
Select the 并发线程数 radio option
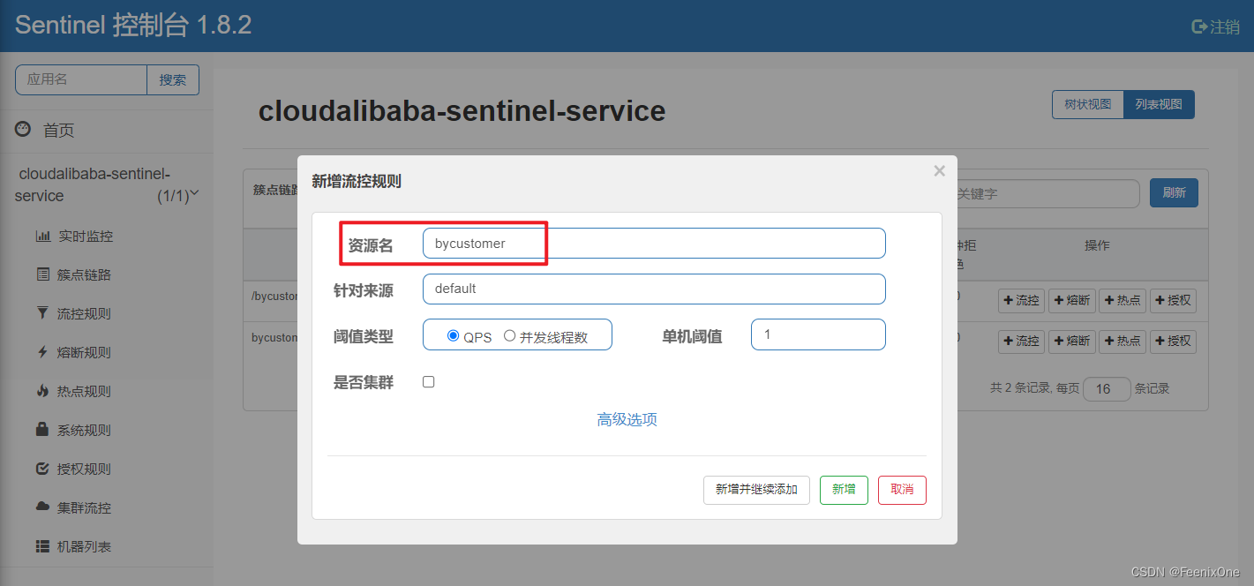[510, 336]
